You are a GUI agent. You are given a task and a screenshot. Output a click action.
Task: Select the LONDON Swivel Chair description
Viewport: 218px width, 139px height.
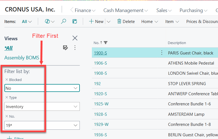click(193, 73)
